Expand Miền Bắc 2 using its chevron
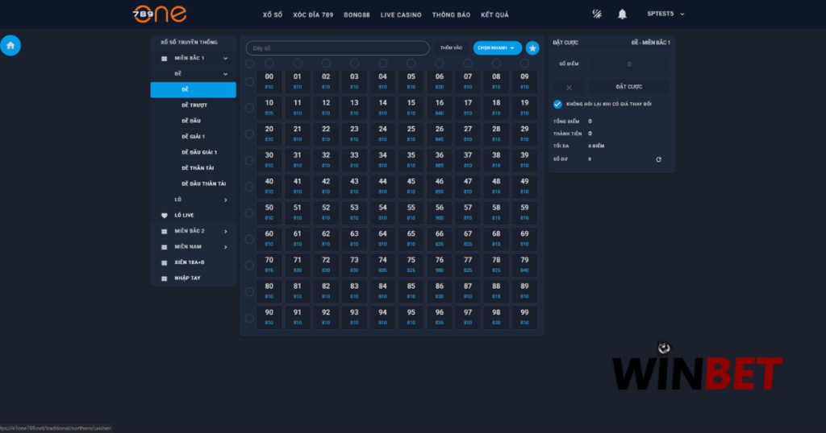Image resolution: width=826 pixels, height=433 pixels. 226,231
